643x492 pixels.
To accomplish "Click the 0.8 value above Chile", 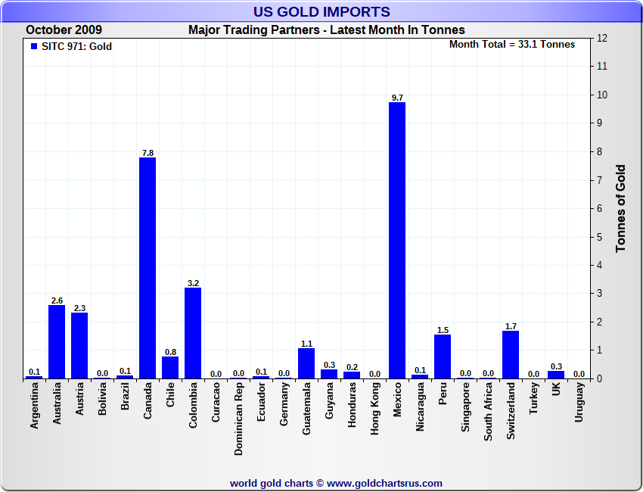I will [171, 352].
